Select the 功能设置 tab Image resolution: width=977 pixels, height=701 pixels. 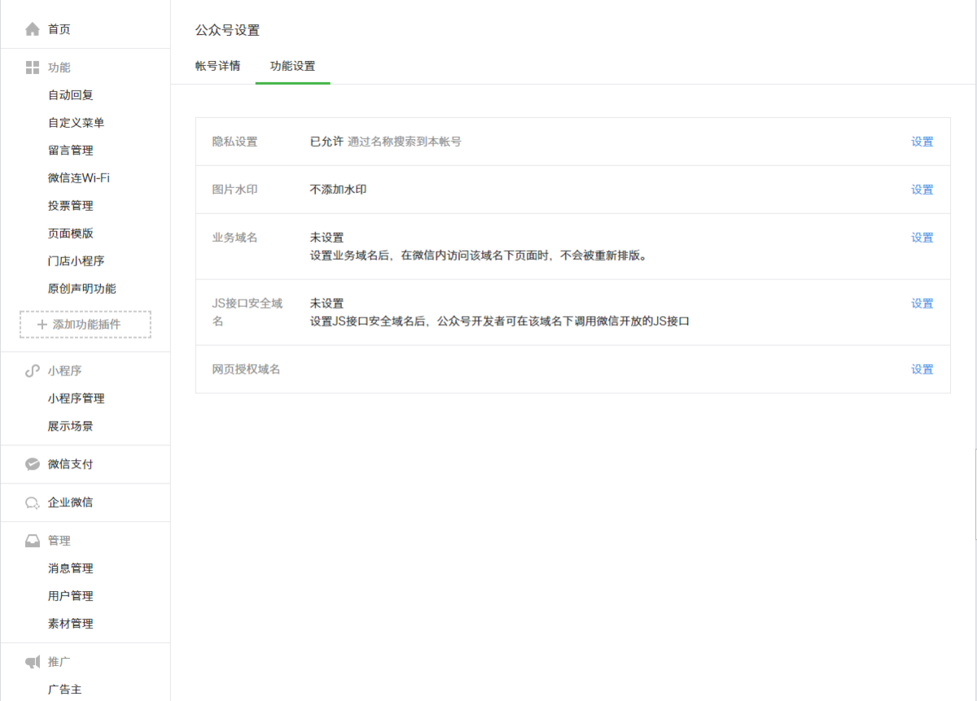coord(293,66)
